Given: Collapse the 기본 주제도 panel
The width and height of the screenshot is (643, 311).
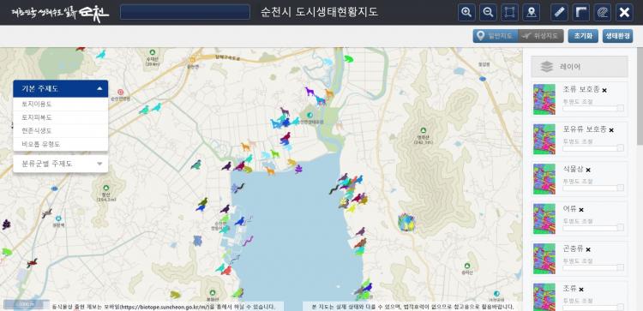Looking at the screenshot, I should (99, 88).
